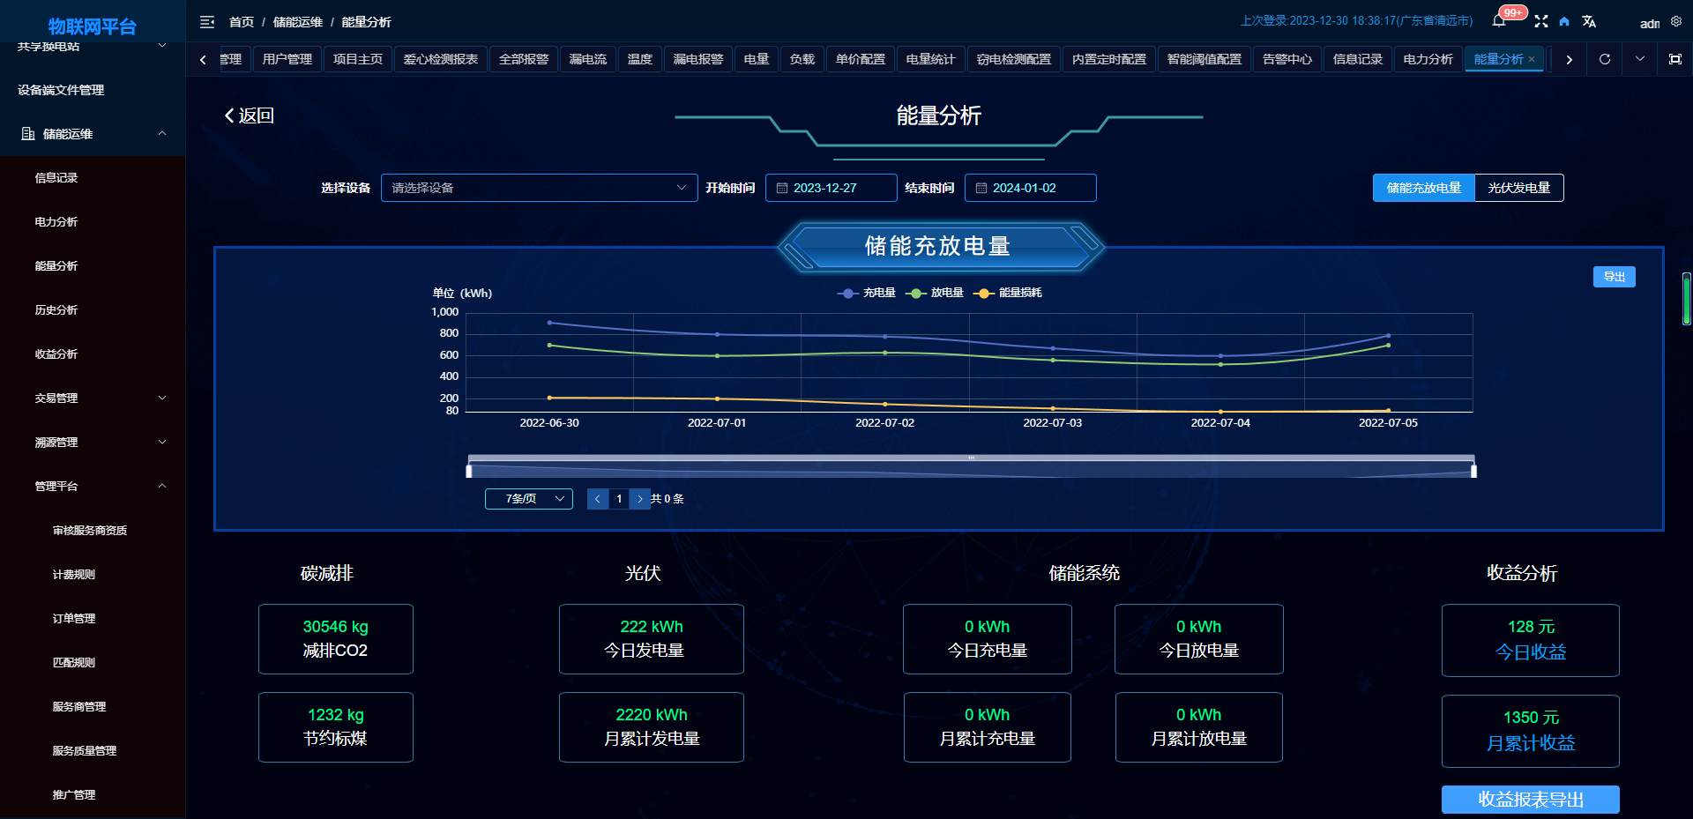Click the 首页 breadcrumb link
Image resolution: width=1693 pixels, height=819 pixels.
(x=242, y=22)
